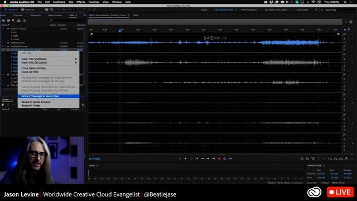
Task: Switch to the Properties tab
Action: (x=18, y=15)
